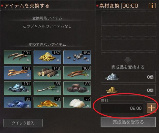Click the silver ingot output row
Viewport: 159px width, 133px height.
click(128, 77)
